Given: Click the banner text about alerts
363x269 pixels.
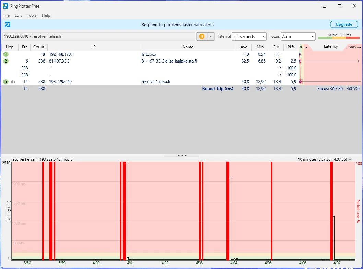Looking at the screenshot, I should pyautogui.click(x=178, y=25).
